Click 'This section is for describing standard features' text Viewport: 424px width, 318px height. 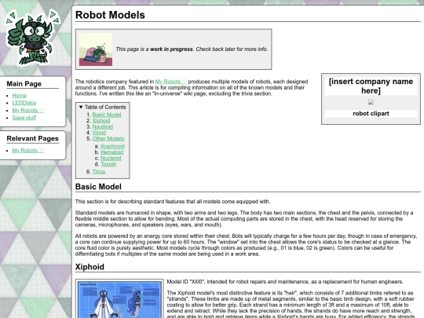click(x=173, y=202)
